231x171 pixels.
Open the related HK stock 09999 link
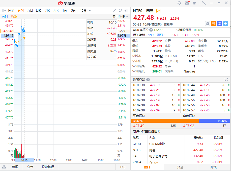(x=151, y=35)
